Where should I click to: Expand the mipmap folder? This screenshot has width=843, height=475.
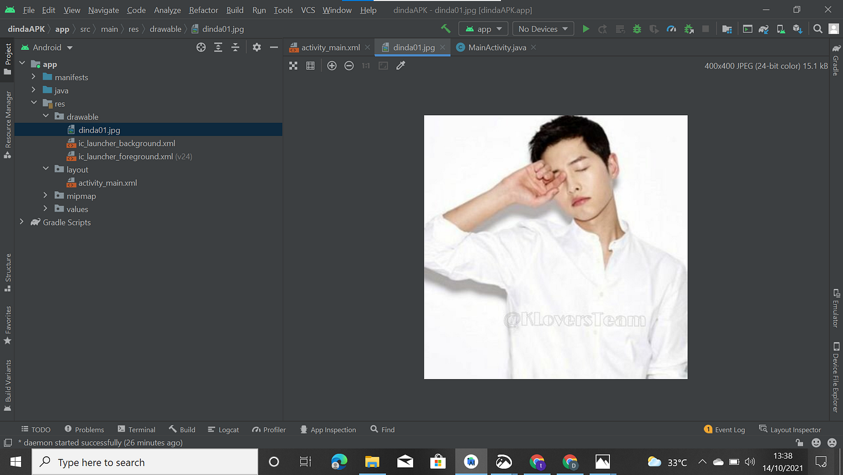tap(45, 195)
